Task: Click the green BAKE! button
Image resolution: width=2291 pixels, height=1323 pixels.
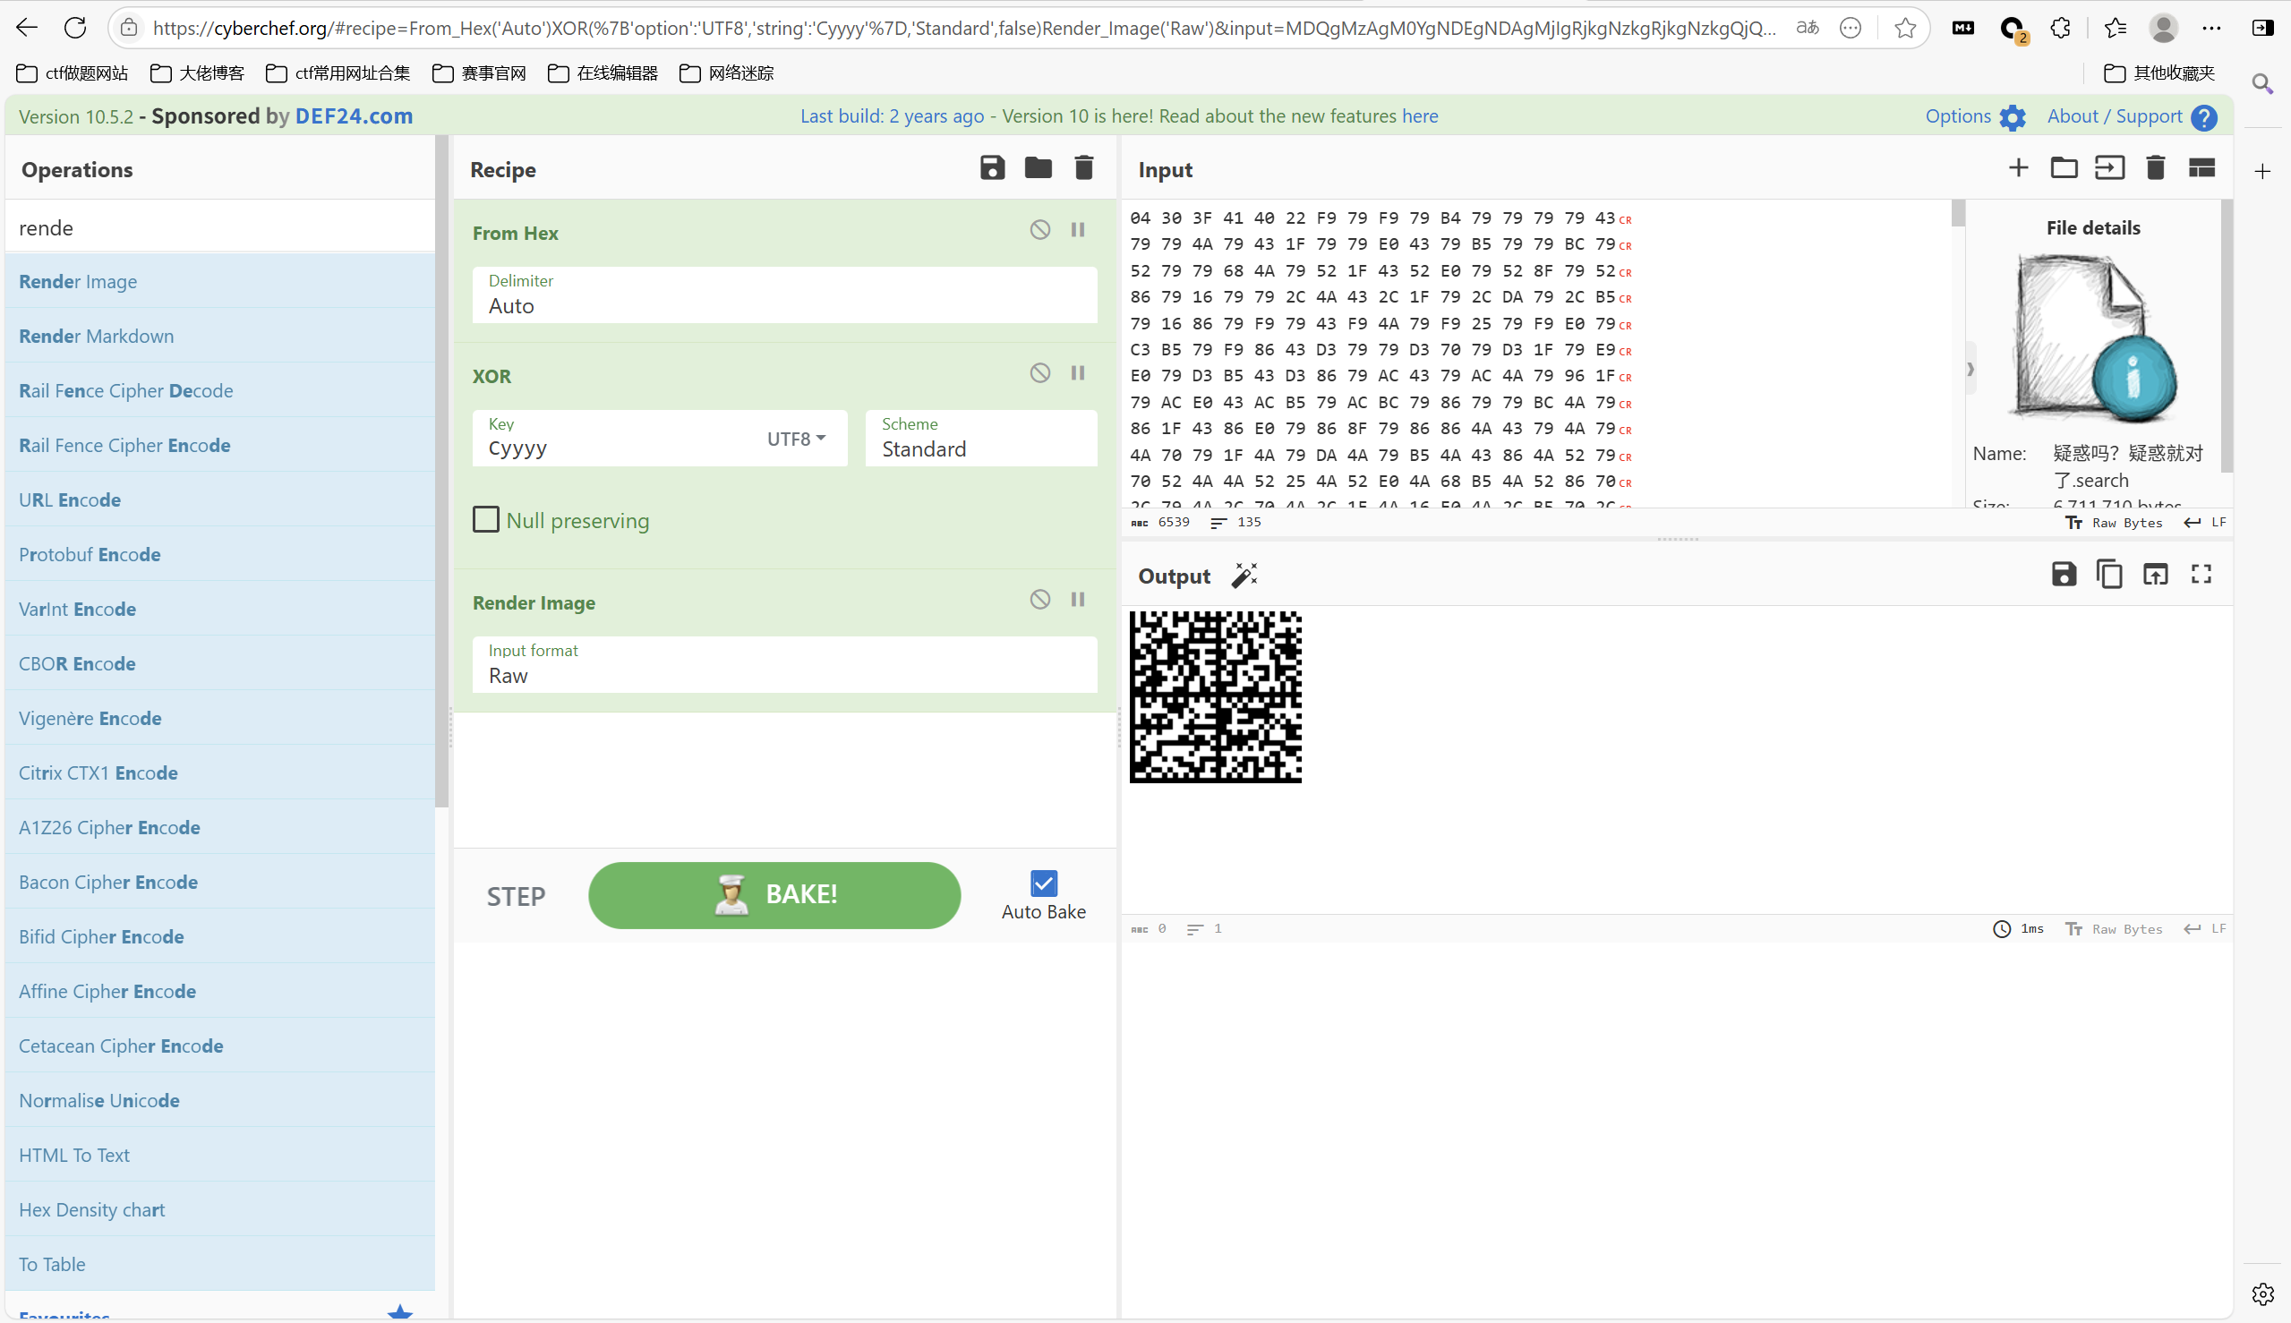Action: click(x=774, y=895)
